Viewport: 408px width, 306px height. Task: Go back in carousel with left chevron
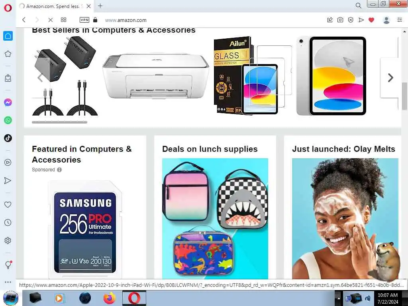(x=40, y=78)
